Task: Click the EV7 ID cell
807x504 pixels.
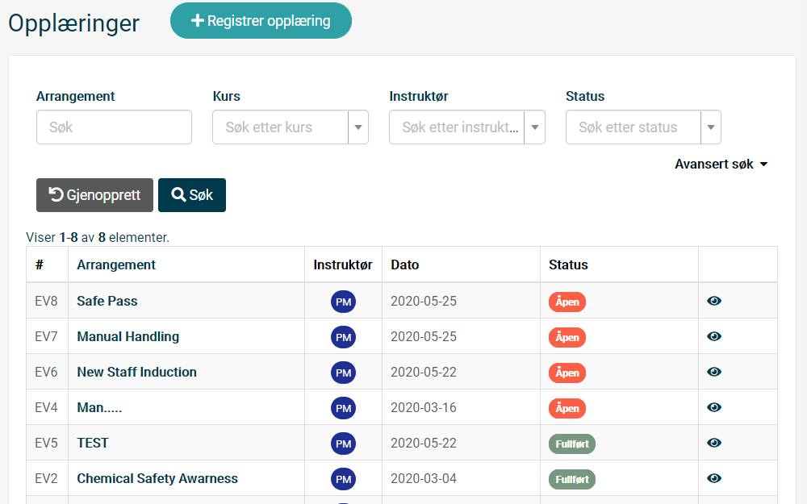Action: pyautogui.click(x=46, y=336)
